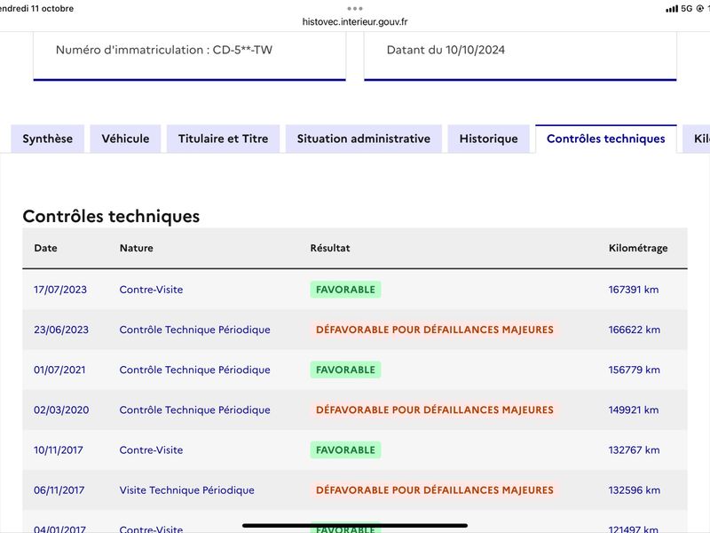This screenshot has height=533, width=710.
Task: Select the 167391 km mileage value
Action: 634,290
